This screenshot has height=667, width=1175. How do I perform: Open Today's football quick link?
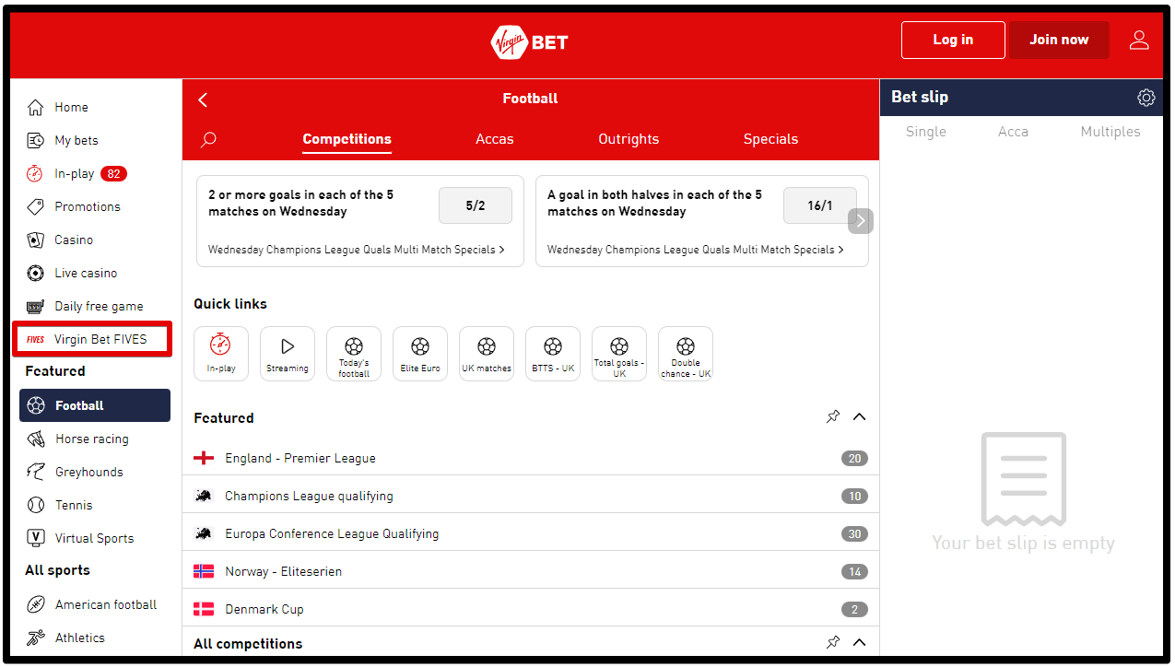[x=354, y=354]
